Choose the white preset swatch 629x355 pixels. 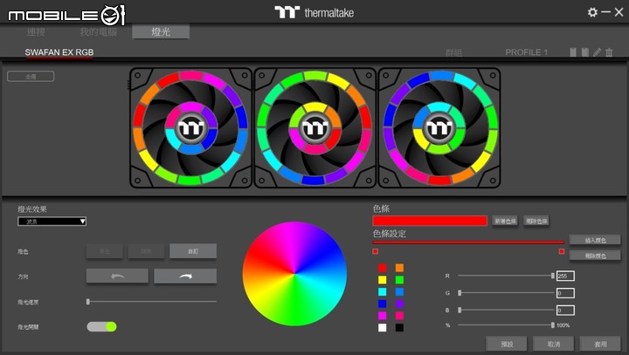pyautogui.click(x=383, y=328)
